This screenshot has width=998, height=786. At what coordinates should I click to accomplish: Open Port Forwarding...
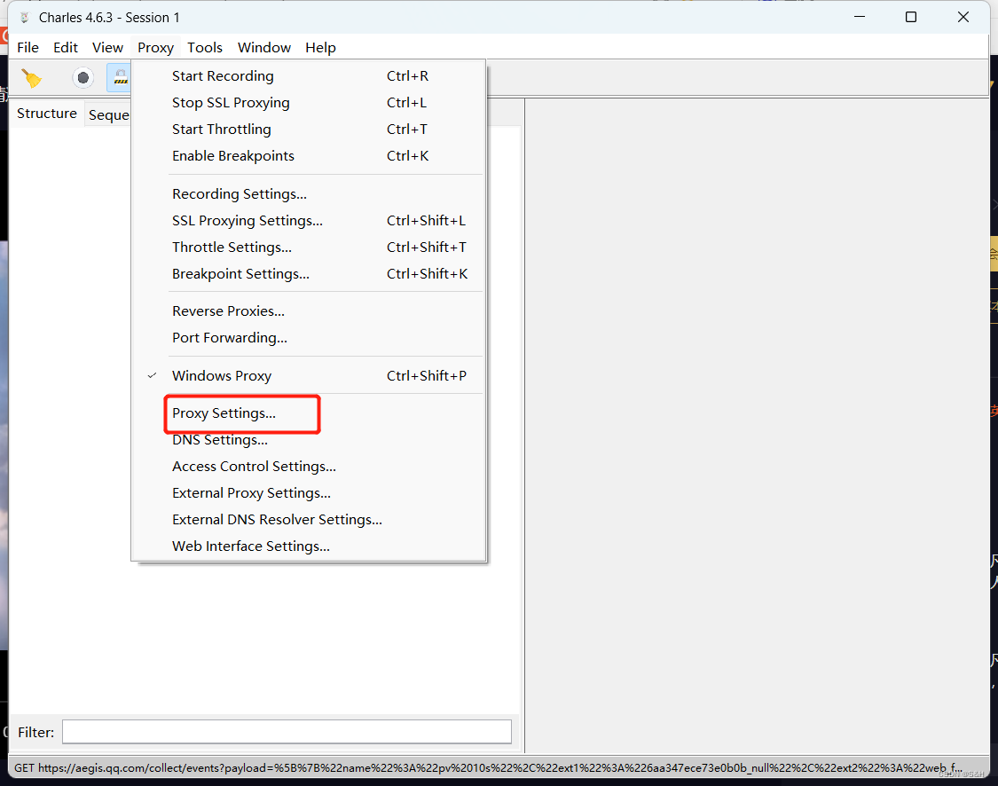point(309,338)
